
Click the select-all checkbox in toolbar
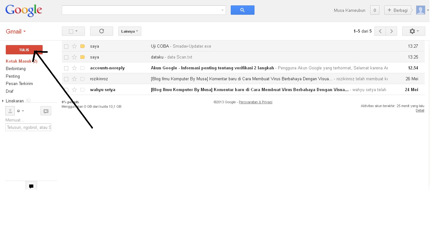click(71, 31)
